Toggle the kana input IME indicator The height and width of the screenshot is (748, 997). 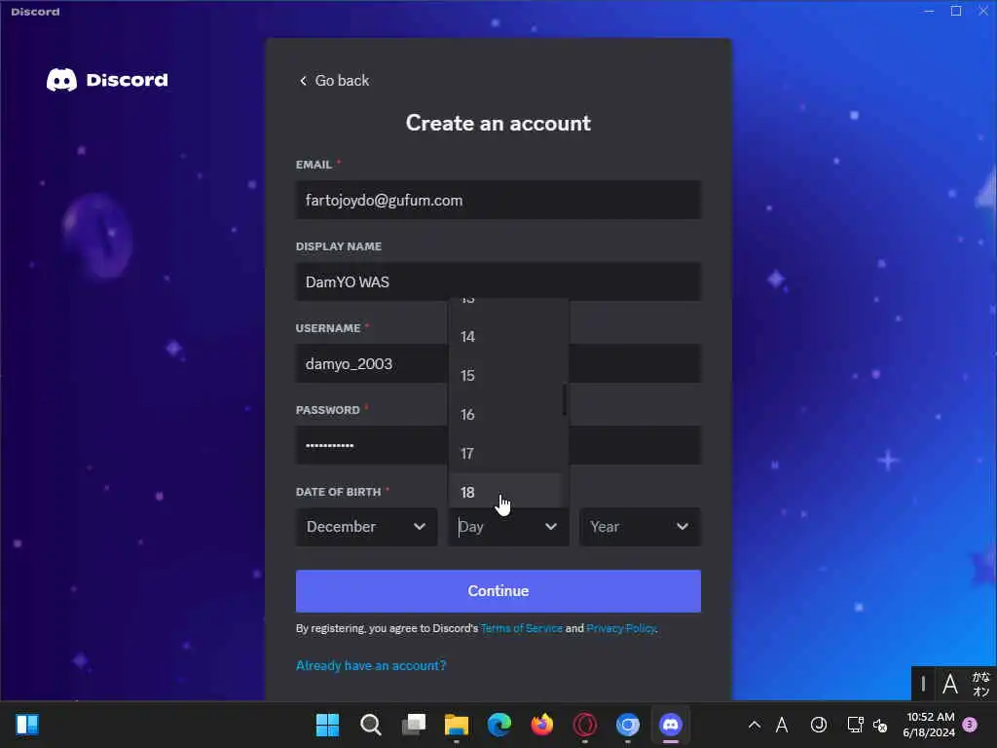(981, 685)
